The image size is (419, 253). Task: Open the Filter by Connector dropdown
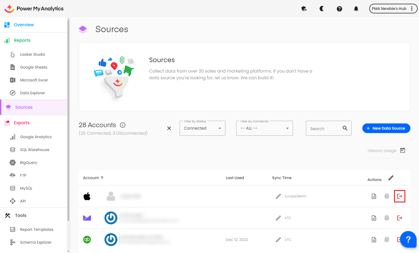[x=264, y=128]
